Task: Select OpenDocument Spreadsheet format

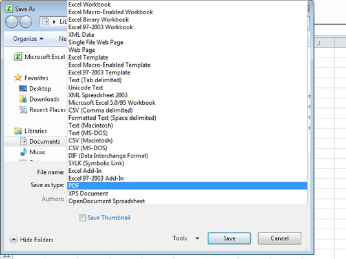Action: pyautogui.click(x=187, y=201)
